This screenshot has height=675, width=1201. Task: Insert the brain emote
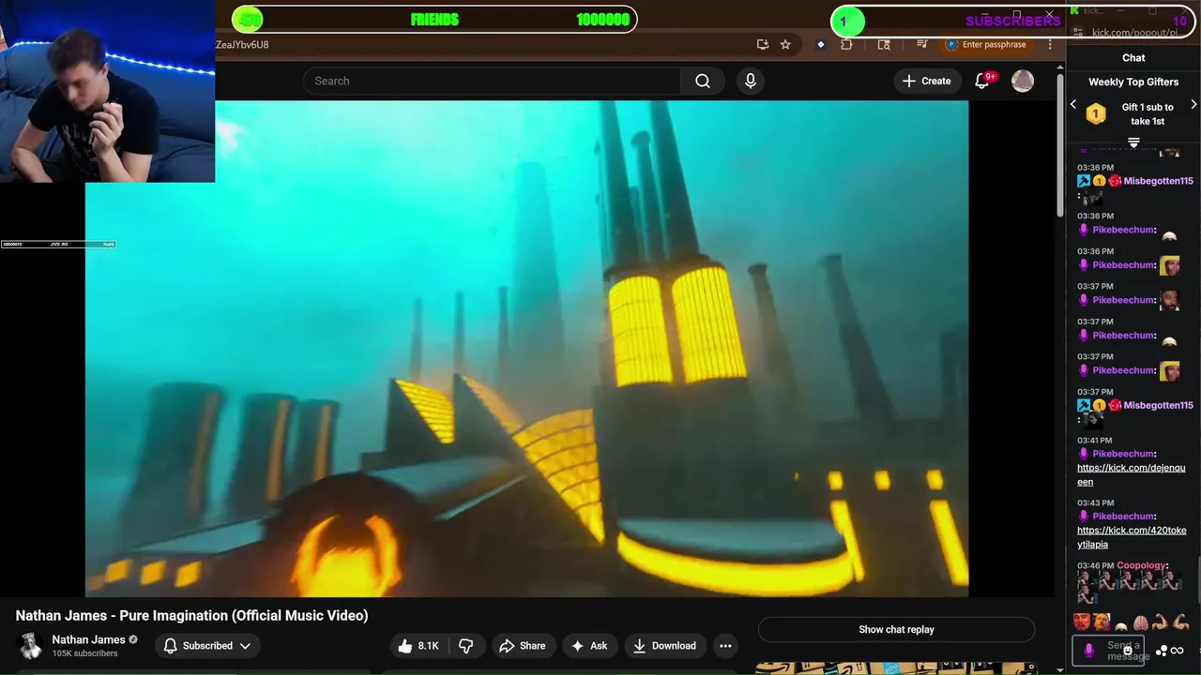pyautogui.click(x=1141, y=622)
